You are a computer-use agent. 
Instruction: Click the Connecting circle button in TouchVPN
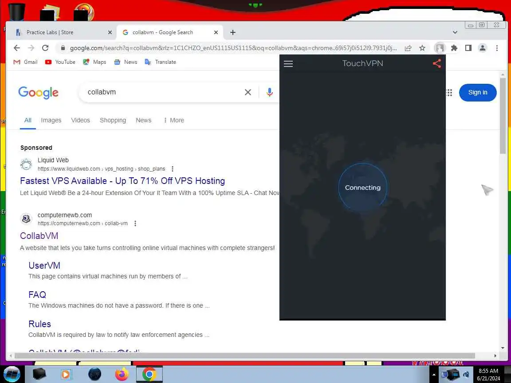point(363,188)
